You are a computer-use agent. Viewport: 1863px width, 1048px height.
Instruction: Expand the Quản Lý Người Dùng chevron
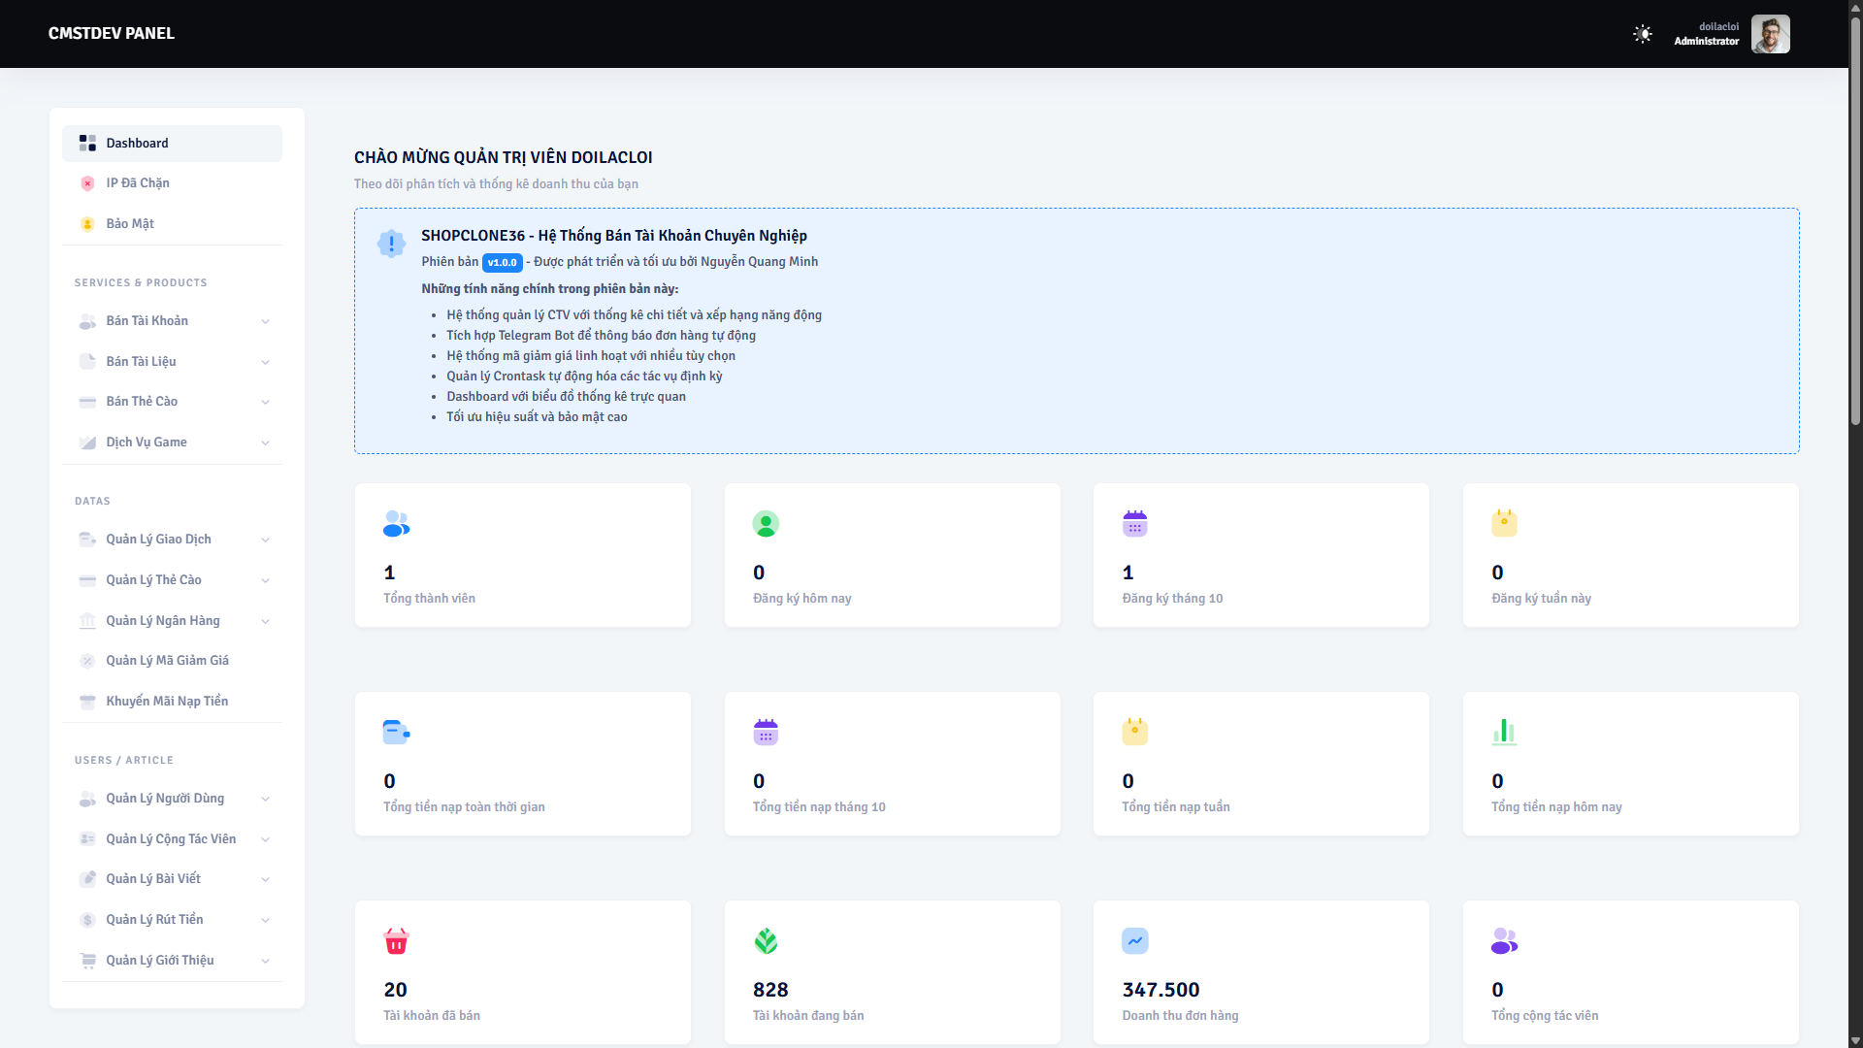click(x=265, y=799)
